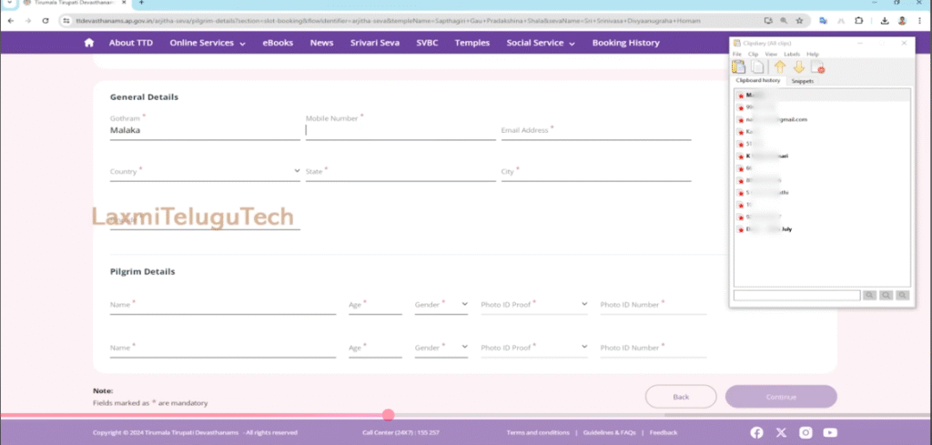Viewport: 932px width, 445px height.
Task: Click the Clipdiary delete clip icon
Action: (816, 67)
